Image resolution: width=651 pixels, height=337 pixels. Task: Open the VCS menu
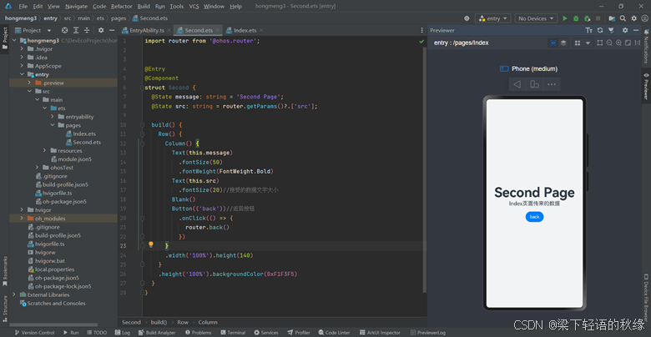(194, 6)
